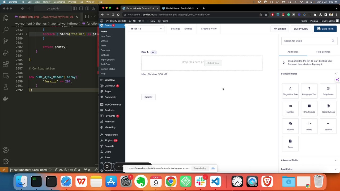The width and height of the screenshot is (340, 191).
Task: Add Hidden field
Action: 290,126
